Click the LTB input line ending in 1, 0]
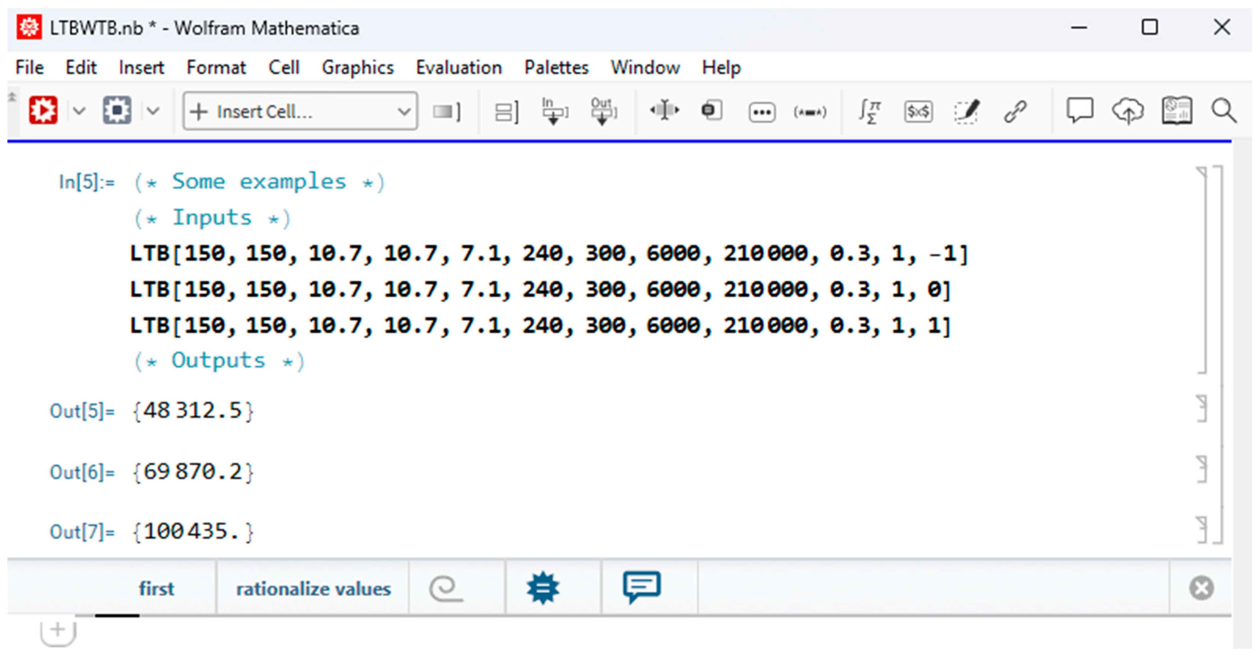This screenshot has height=656, width=1258. click(541, 290)
